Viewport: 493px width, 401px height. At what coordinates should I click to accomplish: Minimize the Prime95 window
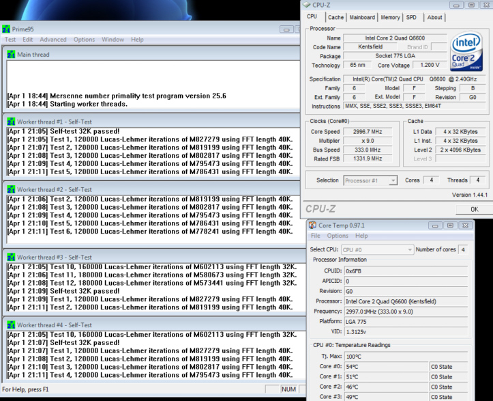(286, 29)
